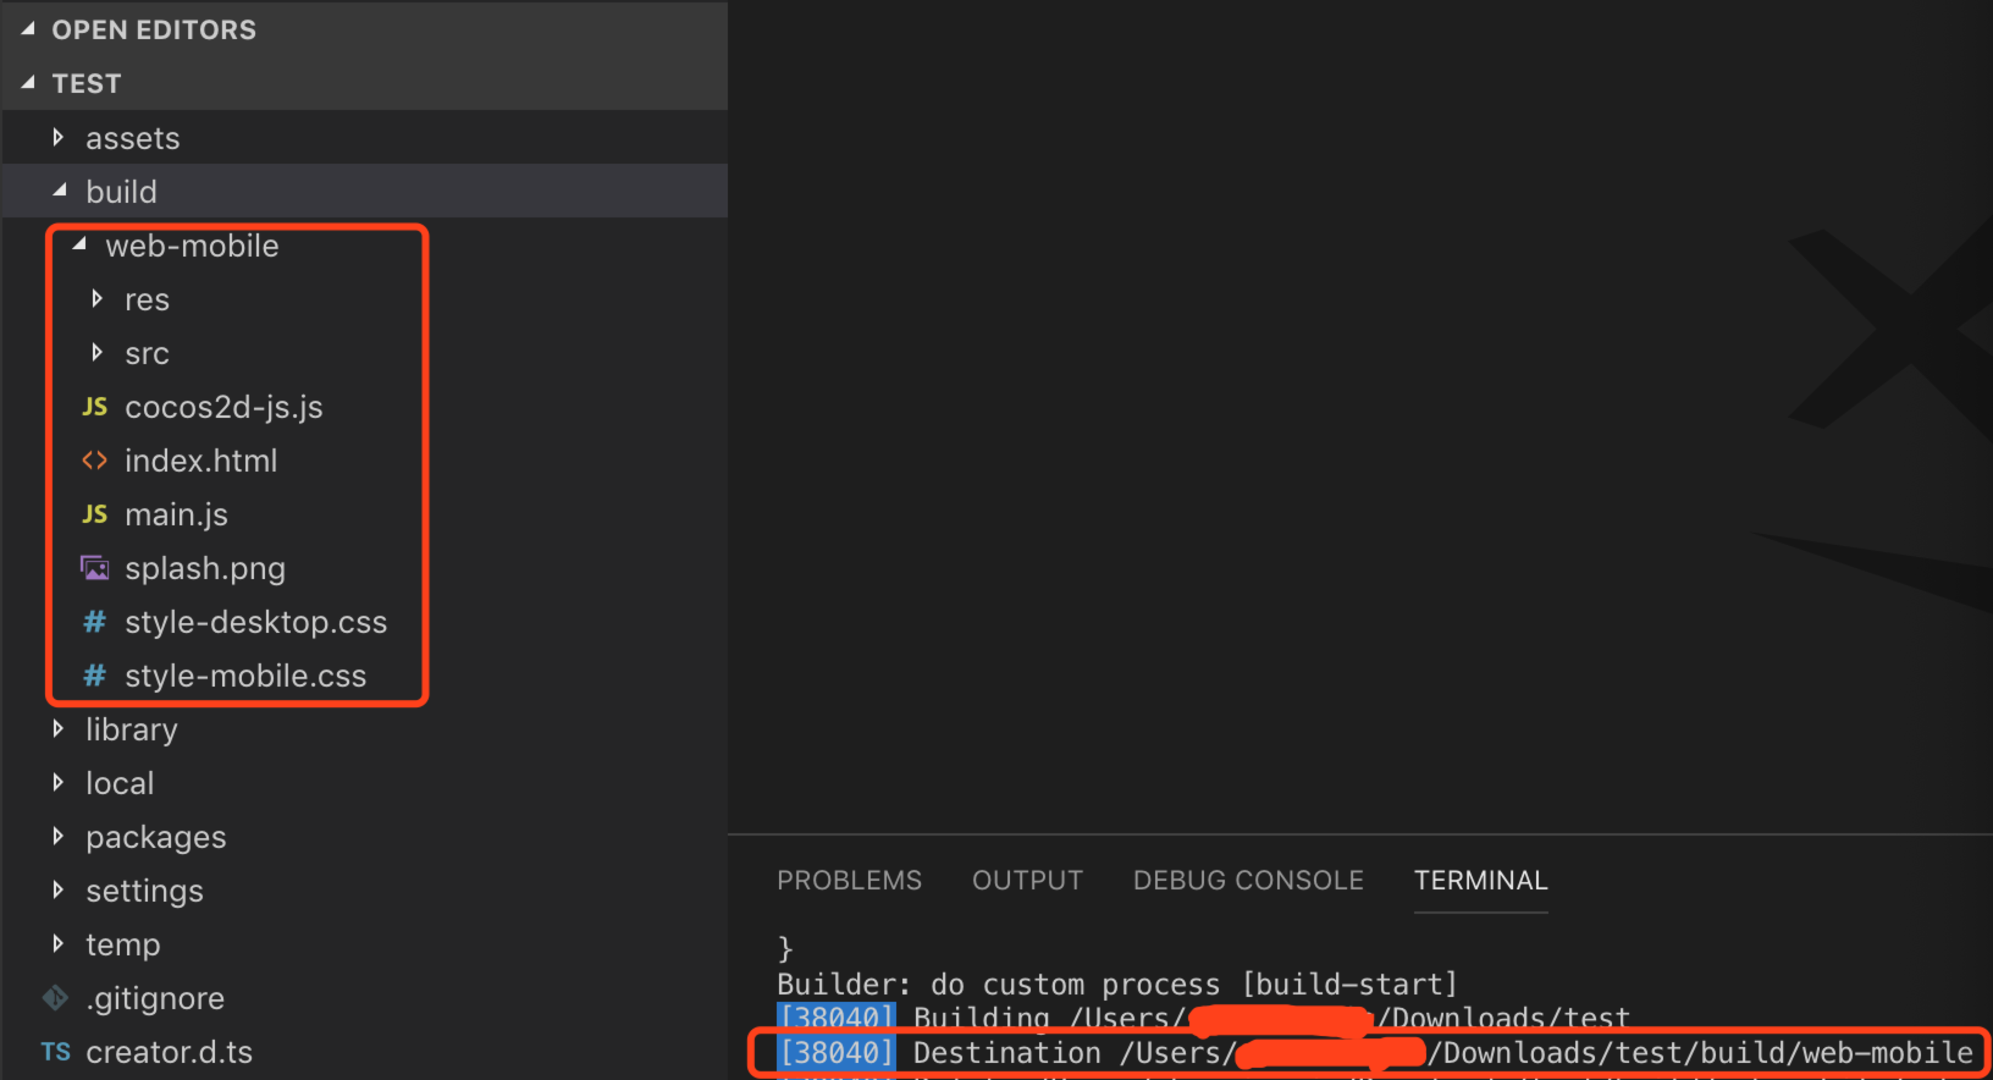
Task: Open the library folder
Action: click(131, 729)
